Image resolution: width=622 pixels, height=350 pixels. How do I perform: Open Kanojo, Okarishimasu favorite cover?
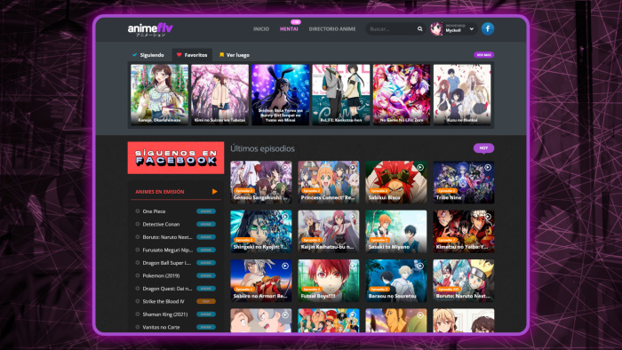pyautogui.click(x=159, y=95)
